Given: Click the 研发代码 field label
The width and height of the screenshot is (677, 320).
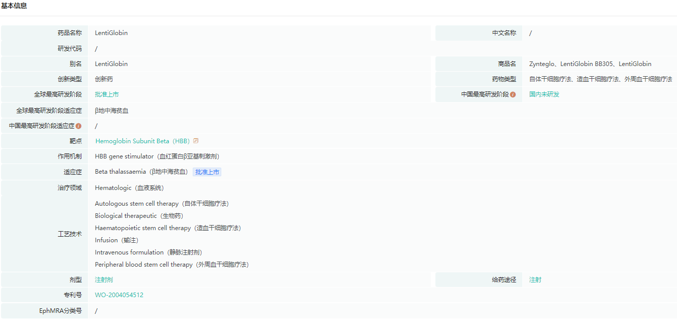Looking at the screenshot, I should pyautogui.click(x=70, y=49).
